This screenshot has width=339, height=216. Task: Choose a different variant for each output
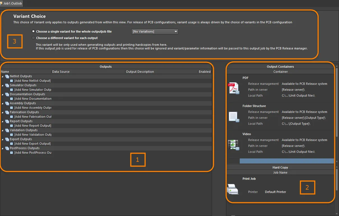[x=34, y=38]
